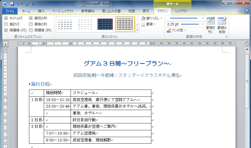Click the view ruler icon above the scrollbar

coord(247,44)
